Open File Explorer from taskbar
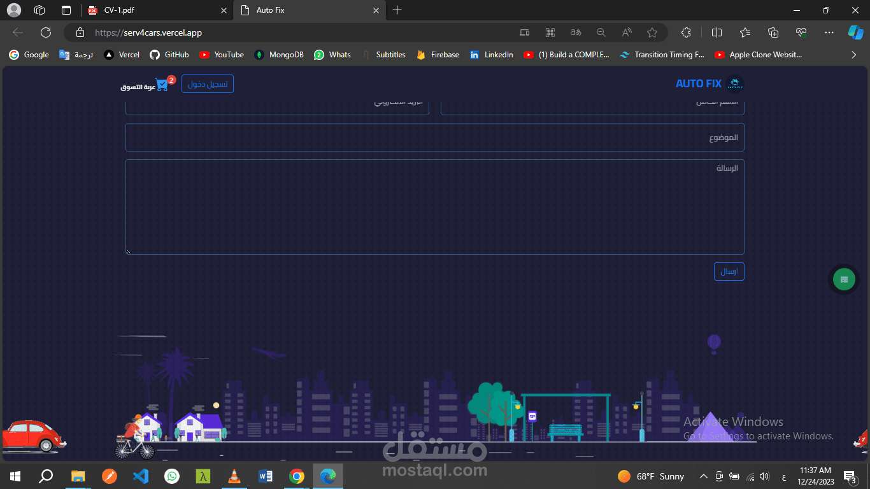The image size is (870, 489). coord(78,476)
